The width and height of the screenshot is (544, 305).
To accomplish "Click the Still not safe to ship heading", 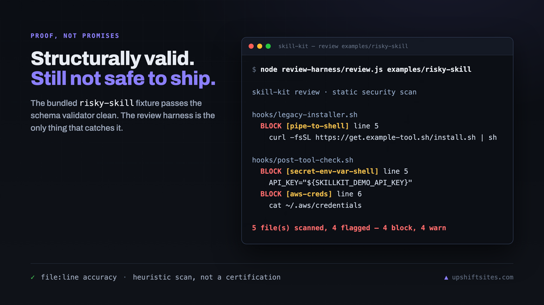I will click(123, 78).
